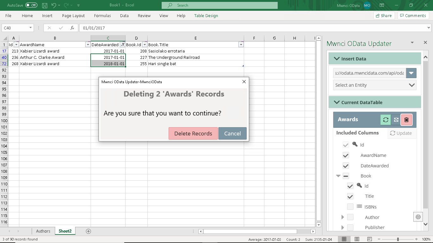The height and width of the screenshot is (243, 433).
Task: Toggle the AutoSave switch
Action: point(31,5)
